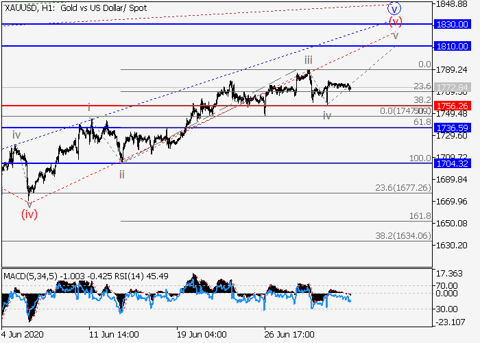Select the wave iii label at the peak
The width and height of the screenshot is (480, 343).
(x=309, y=60)
